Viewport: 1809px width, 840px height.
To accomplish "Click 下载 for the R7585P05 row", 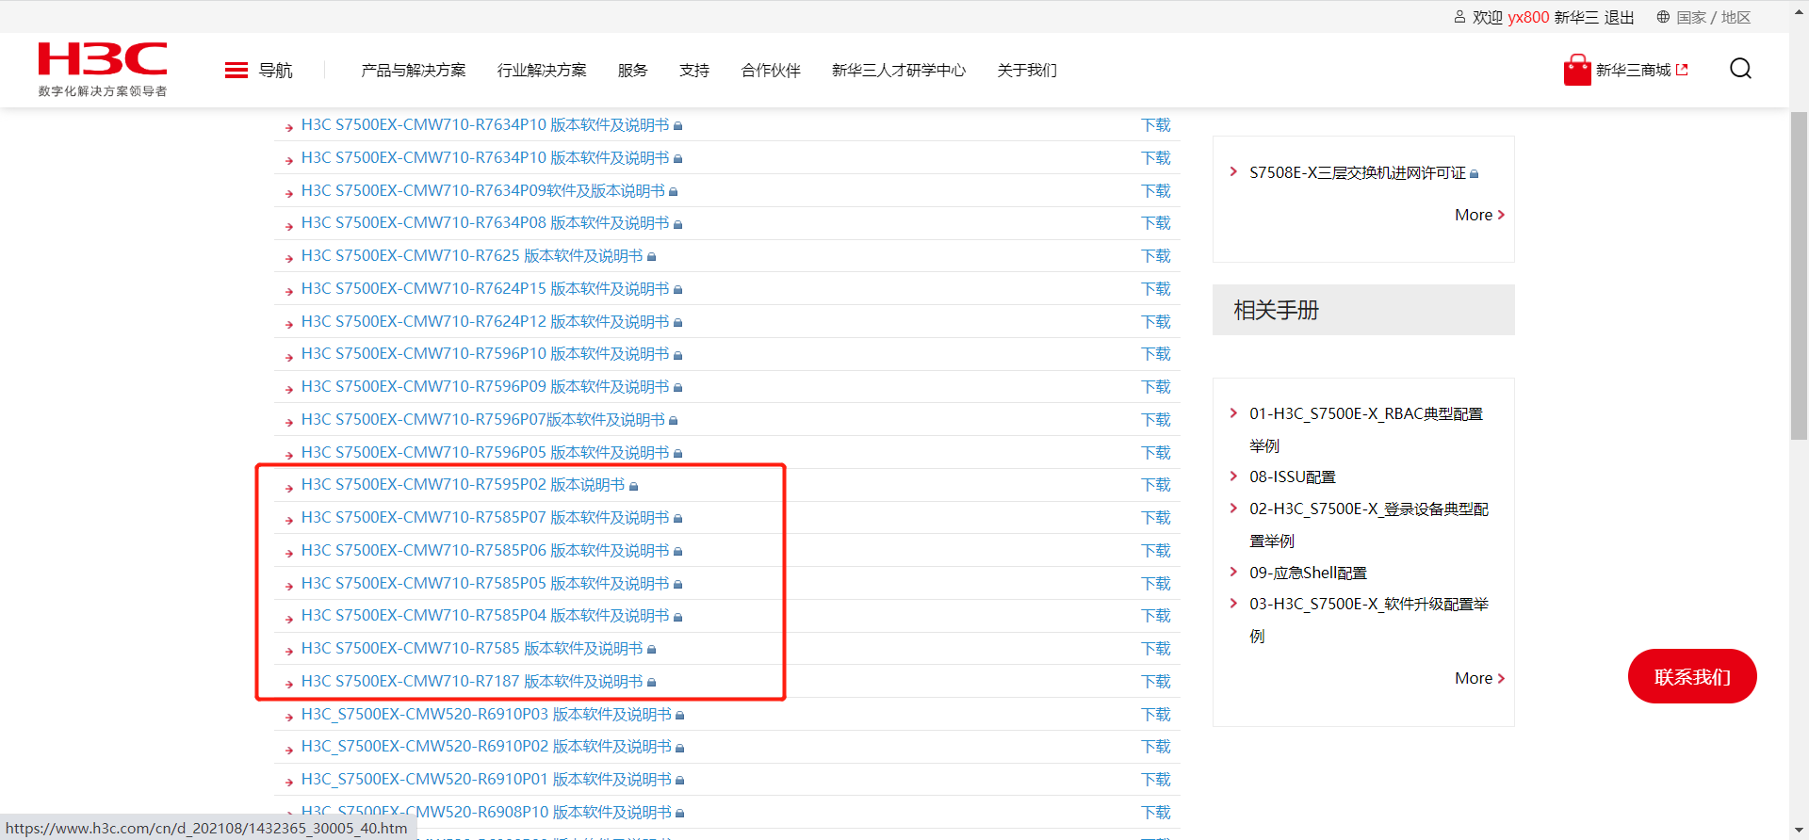I will [x=1156, y=584].
